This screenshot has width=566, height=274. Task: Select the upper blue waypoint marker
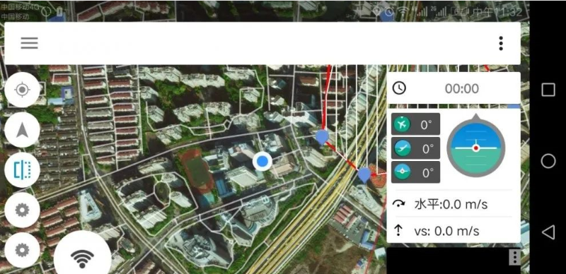pos(322,138)
